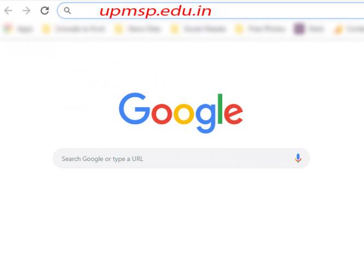
Task: Click the label beside the purple bookmark icon
Action: coord(316,29)
